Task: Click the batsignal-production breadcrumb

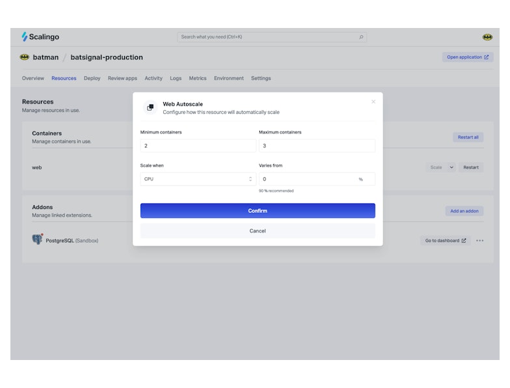Action: click(107, 57)
